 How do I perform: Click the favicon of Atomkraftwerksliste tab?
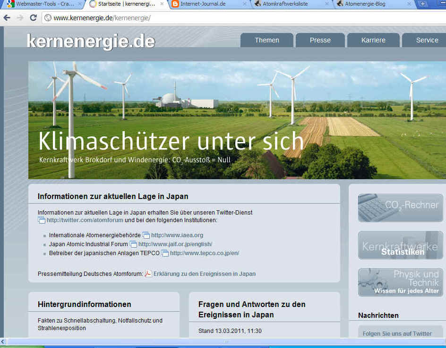[x=257, y=4]
